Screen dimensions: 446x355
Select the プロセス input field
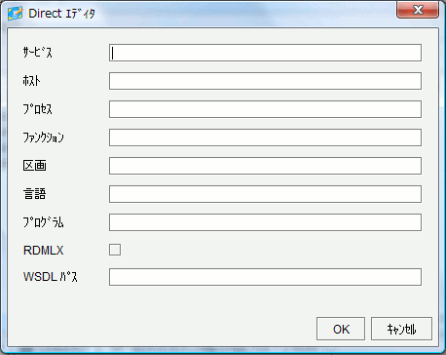click(x=265, y=109)
